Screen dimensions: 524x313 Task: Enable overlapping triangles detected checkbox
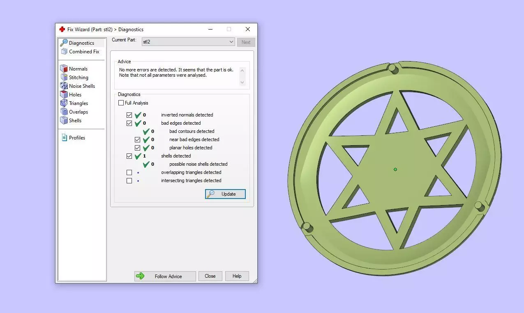tap(129, 173)
